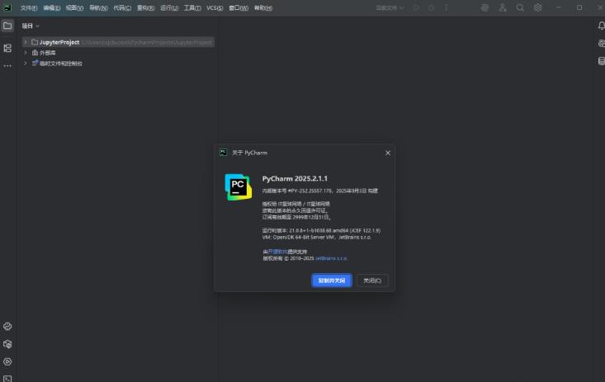This screenshot has height=382, width=605.
Task: Click the 关闭(C) button in About dialog
Action: pos(372,281)
